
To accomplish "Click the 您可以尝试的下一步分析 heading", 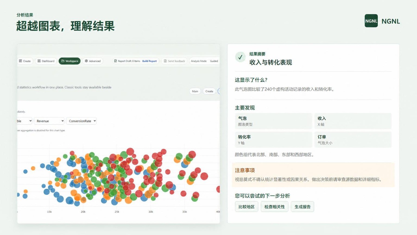I will click(262, 196).
